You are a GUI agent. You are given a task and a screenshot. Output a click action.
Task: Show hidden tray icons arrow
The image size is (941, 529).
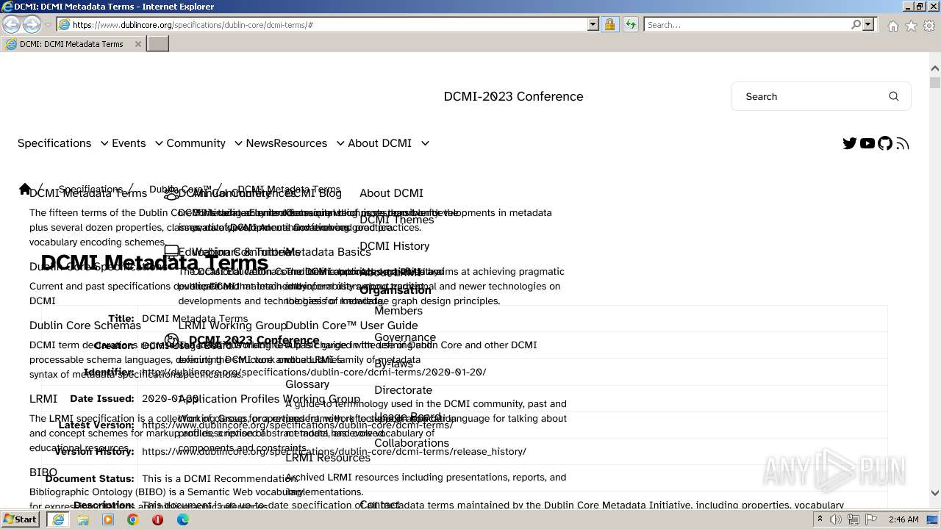[x=820, y=519]
